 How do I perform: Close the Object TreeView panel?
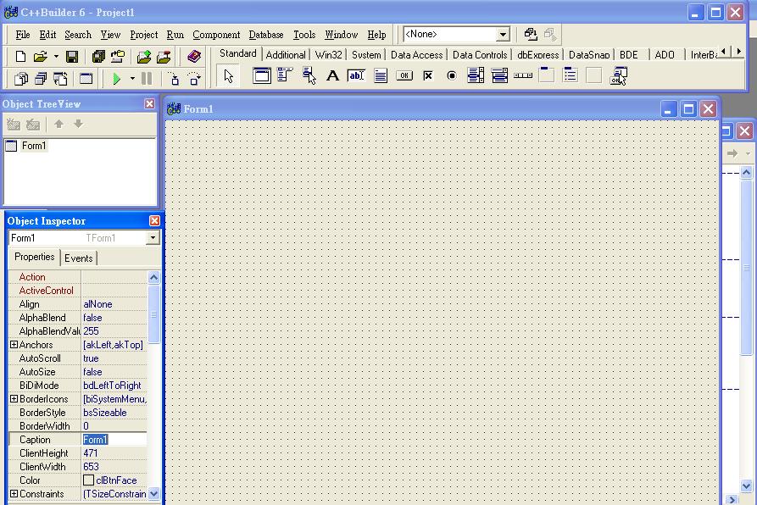(x=150, y=103)
